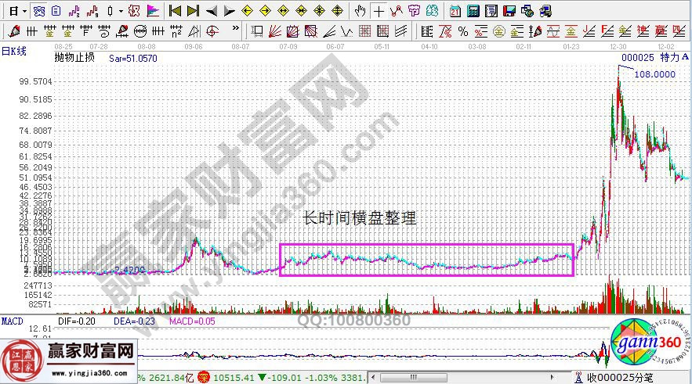692x384 pixels.
Task: Click the MACD indicator label
Action: (12, 321)
